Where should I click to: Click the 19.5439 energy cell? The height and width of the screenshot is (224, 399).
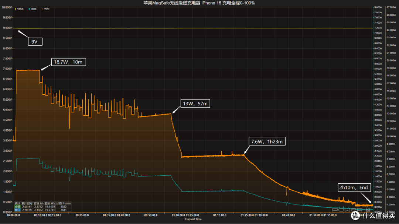point(50,207)
